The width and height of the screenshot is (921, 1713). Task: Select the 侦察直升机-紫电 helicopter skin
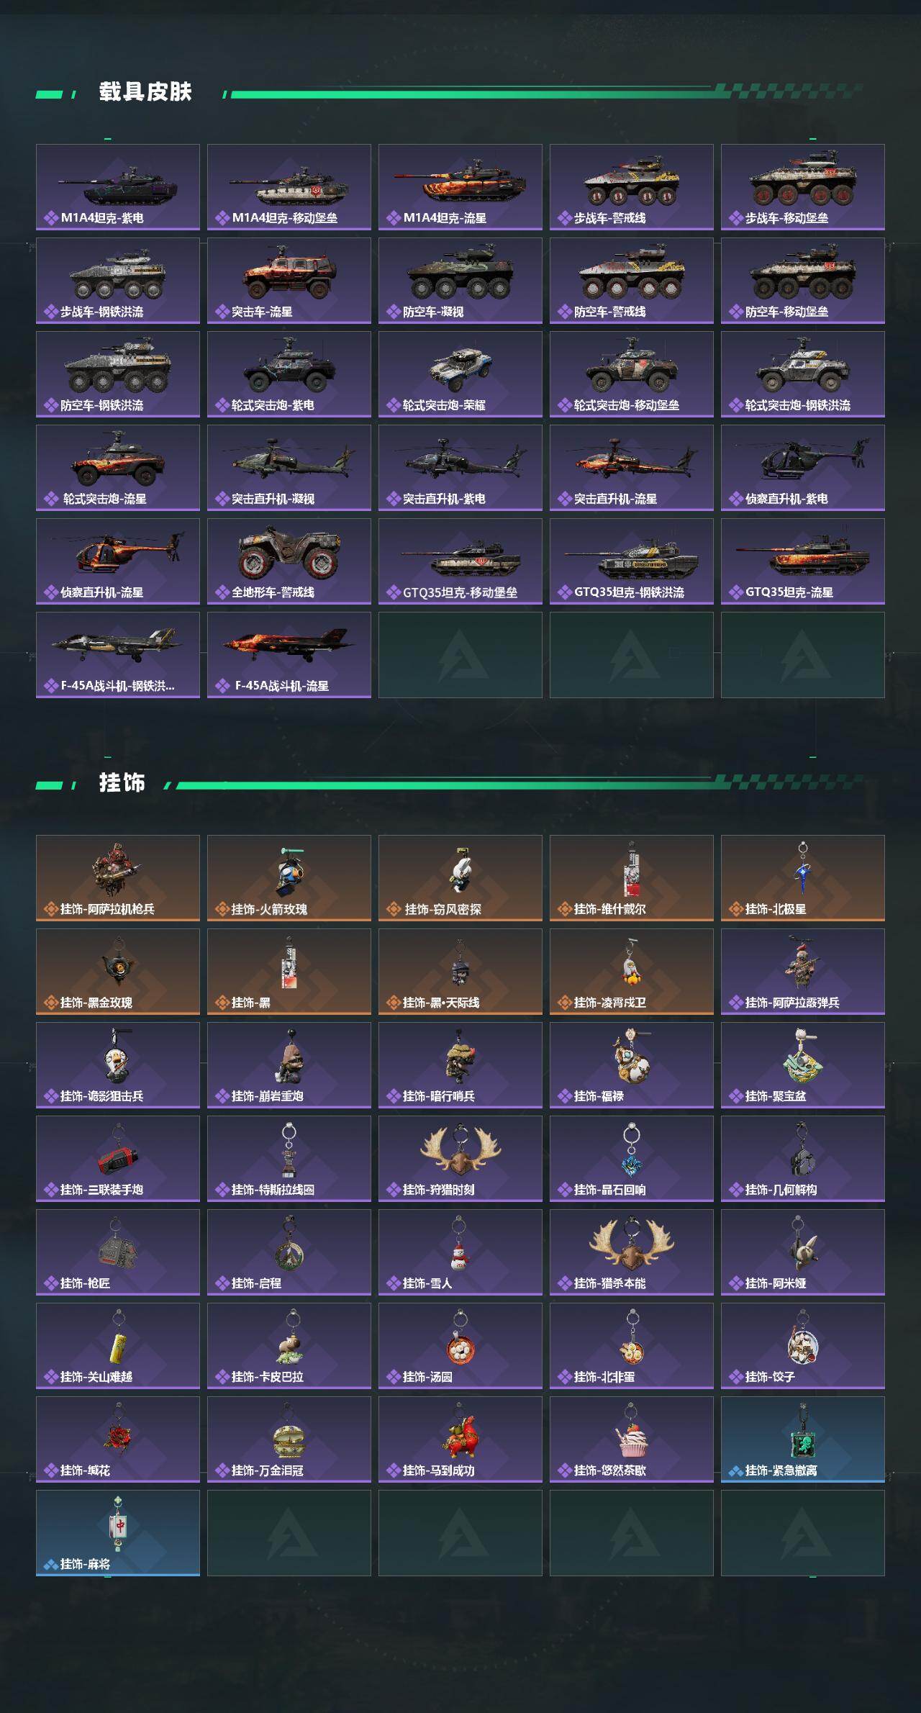click(803, 468)
